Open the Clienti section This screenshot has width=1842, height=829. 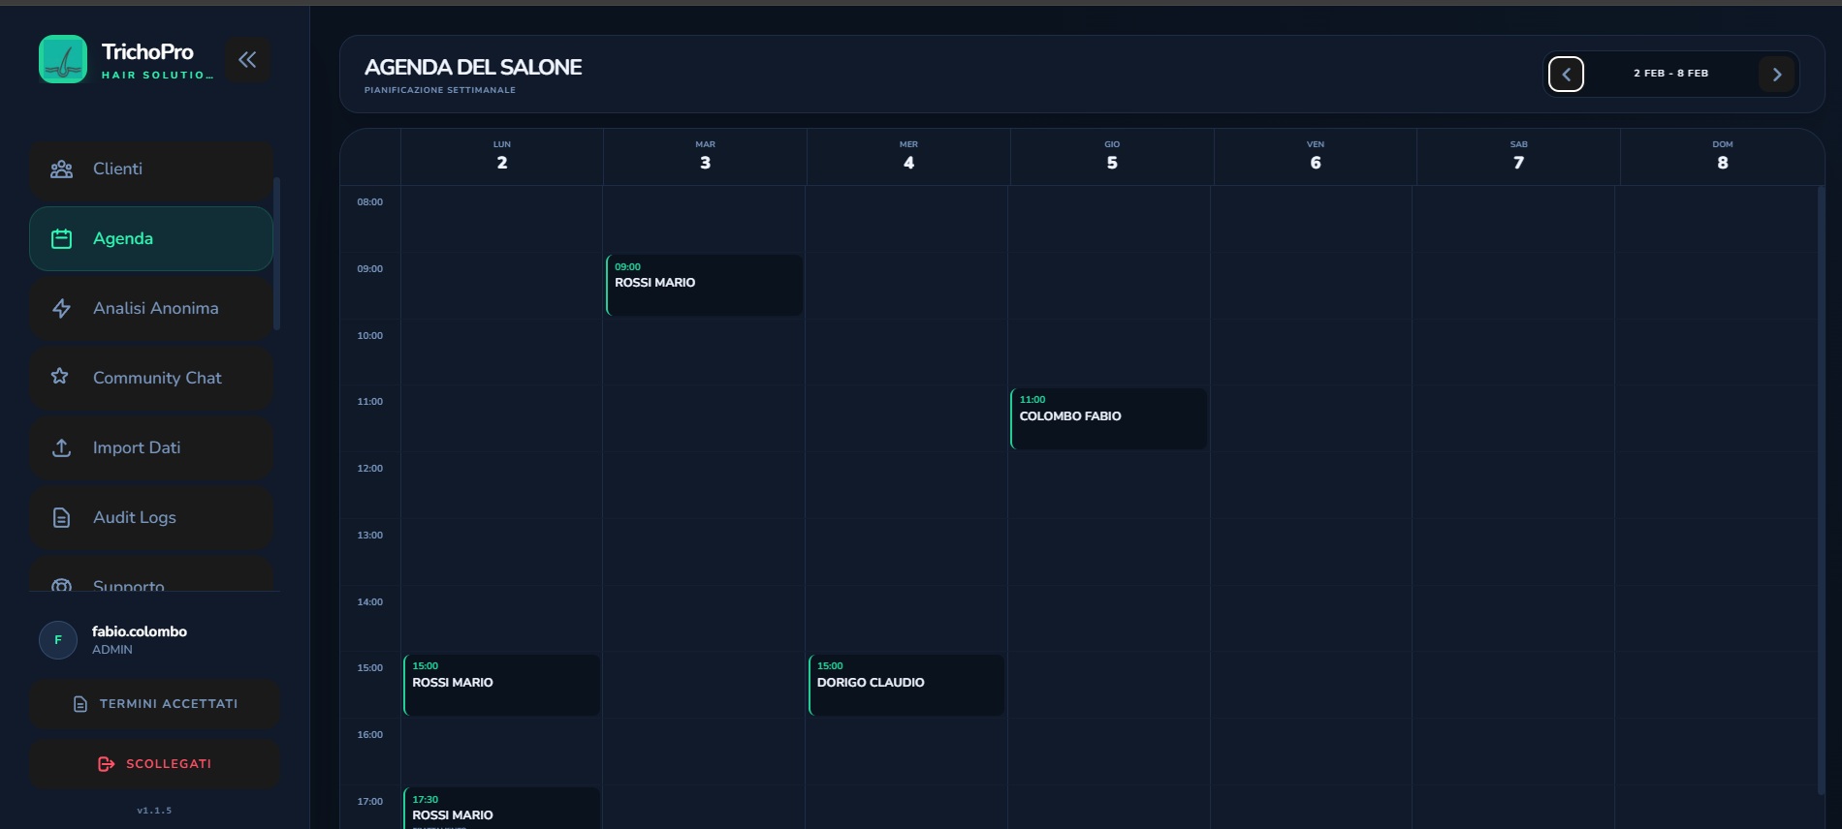(x=151, y=170)
